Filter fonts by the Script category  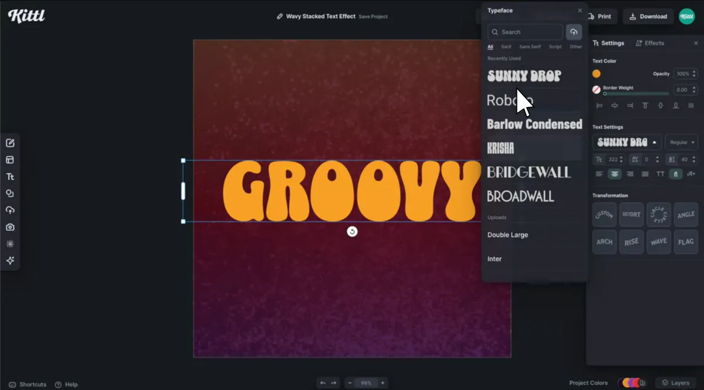tap(555, 46)
